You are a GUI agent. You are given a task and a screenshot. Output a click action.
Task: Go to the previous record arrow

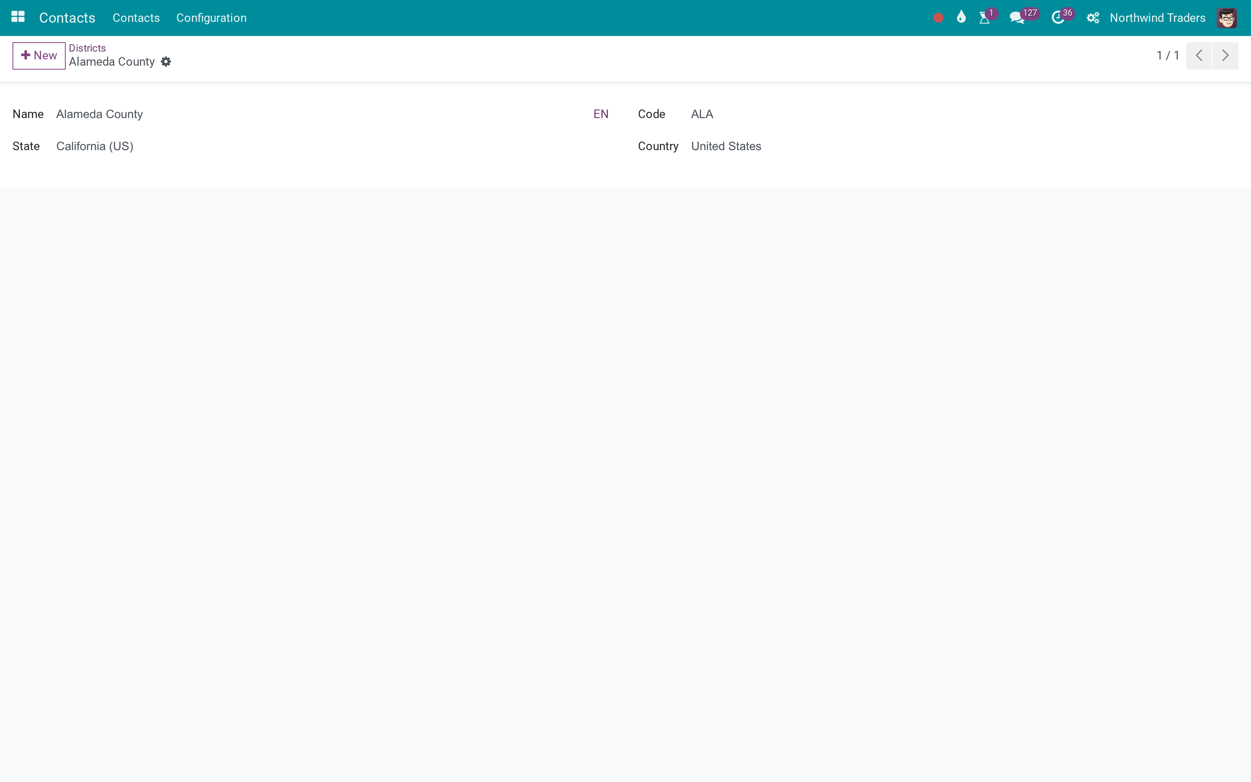pyautogui.click(x=1199, y=56)
